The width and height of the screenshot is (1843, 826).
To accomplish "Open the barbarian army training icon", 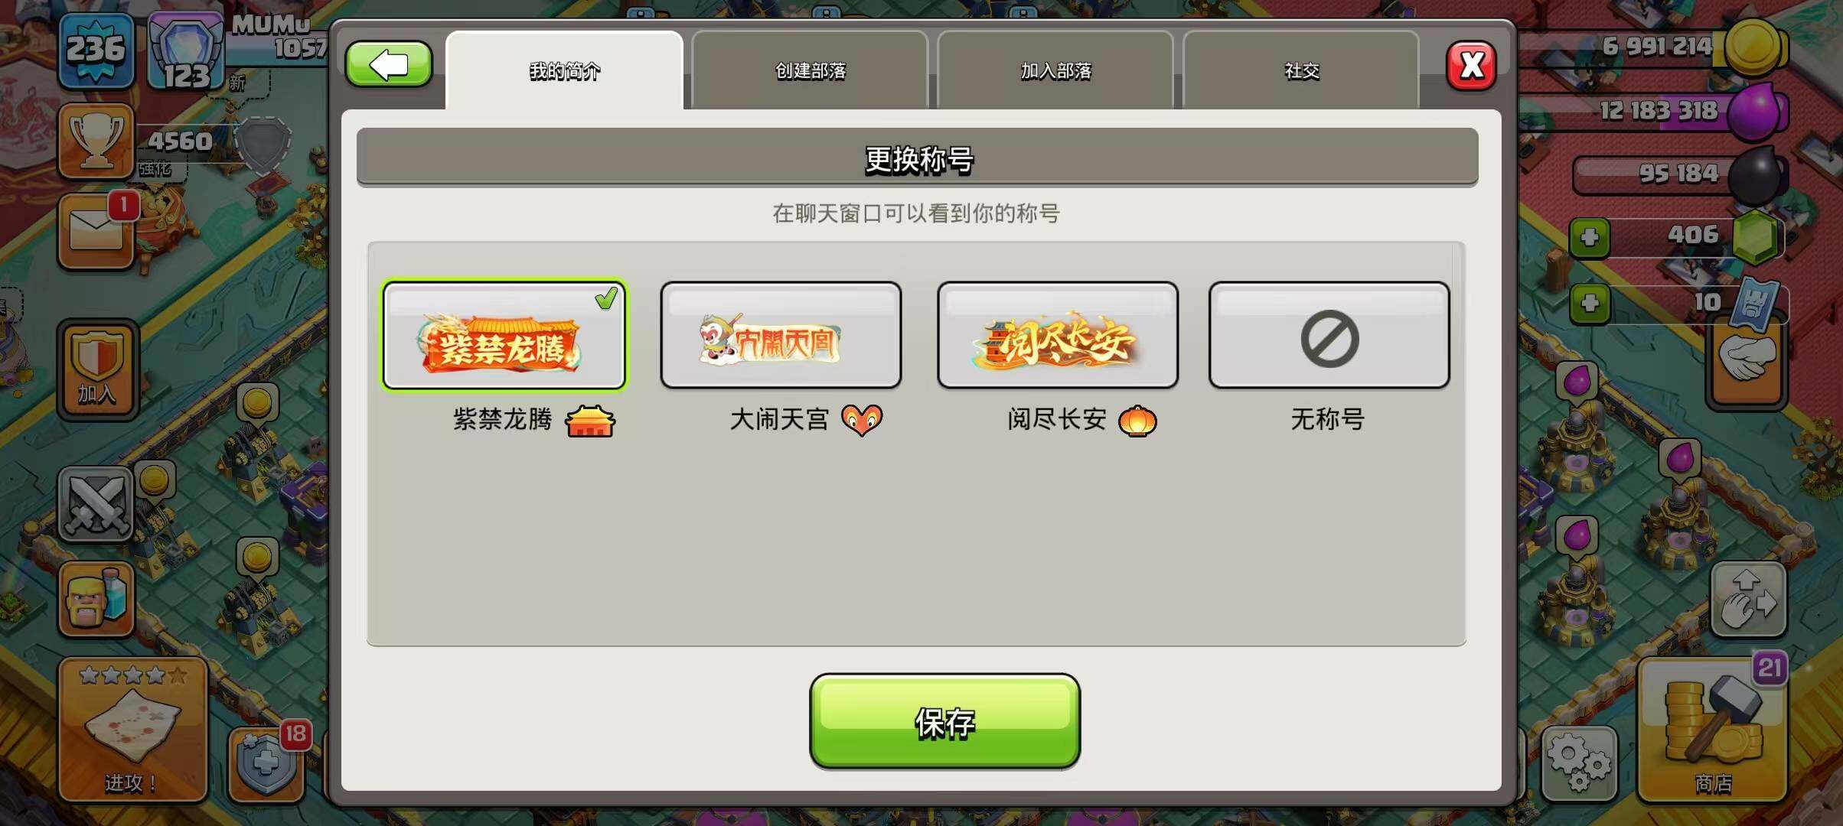I will (96, 599).
